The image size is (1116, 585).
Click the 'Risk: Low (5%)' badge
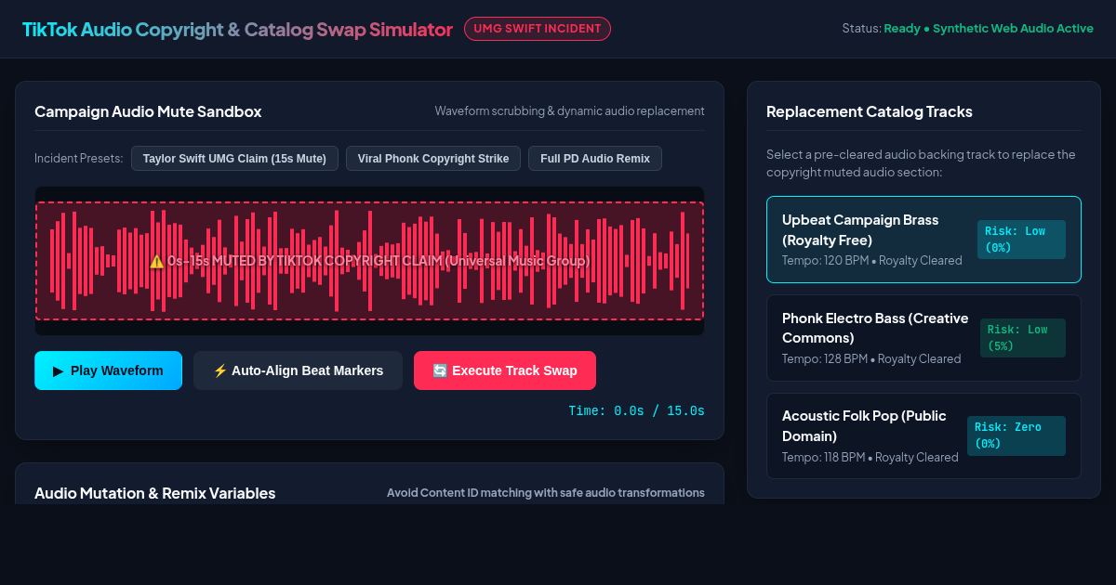[x=1023, y=338]
